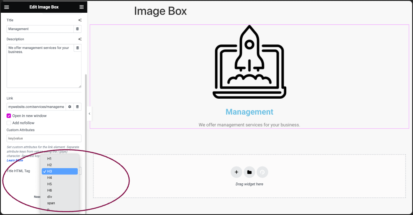This screenshot has height=215, width=413.
Task: Click dynamic tags icon in Link field
Action: coord(77,106)
